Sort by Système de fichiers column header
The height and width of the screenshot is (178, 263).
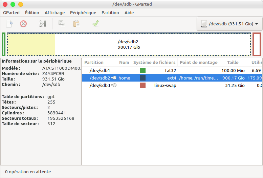pyautogui.click(x=154, y=62)
